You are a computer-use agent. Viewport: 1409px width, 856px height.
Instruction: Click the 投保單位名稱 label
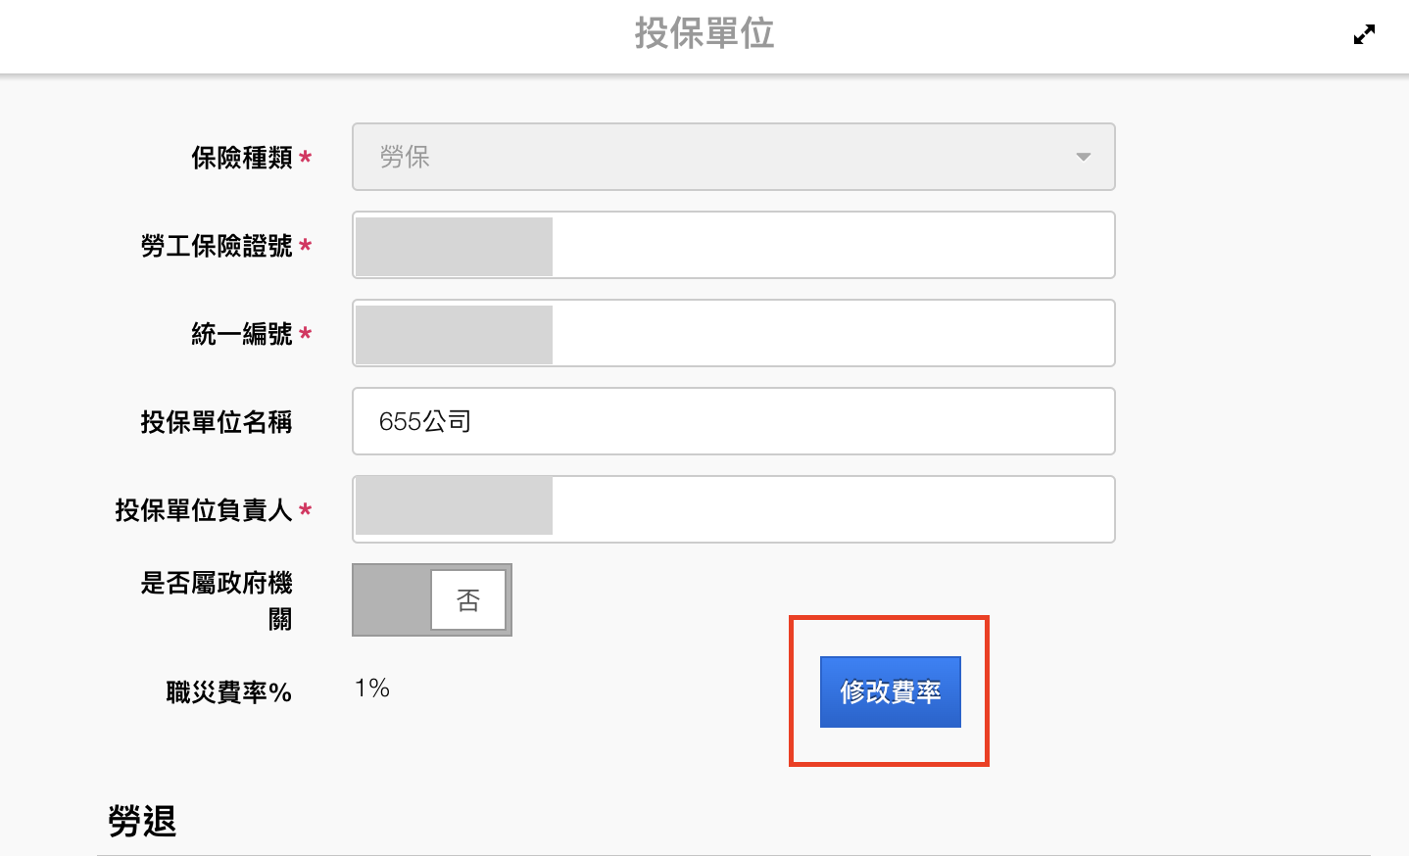tap(217, 422)
